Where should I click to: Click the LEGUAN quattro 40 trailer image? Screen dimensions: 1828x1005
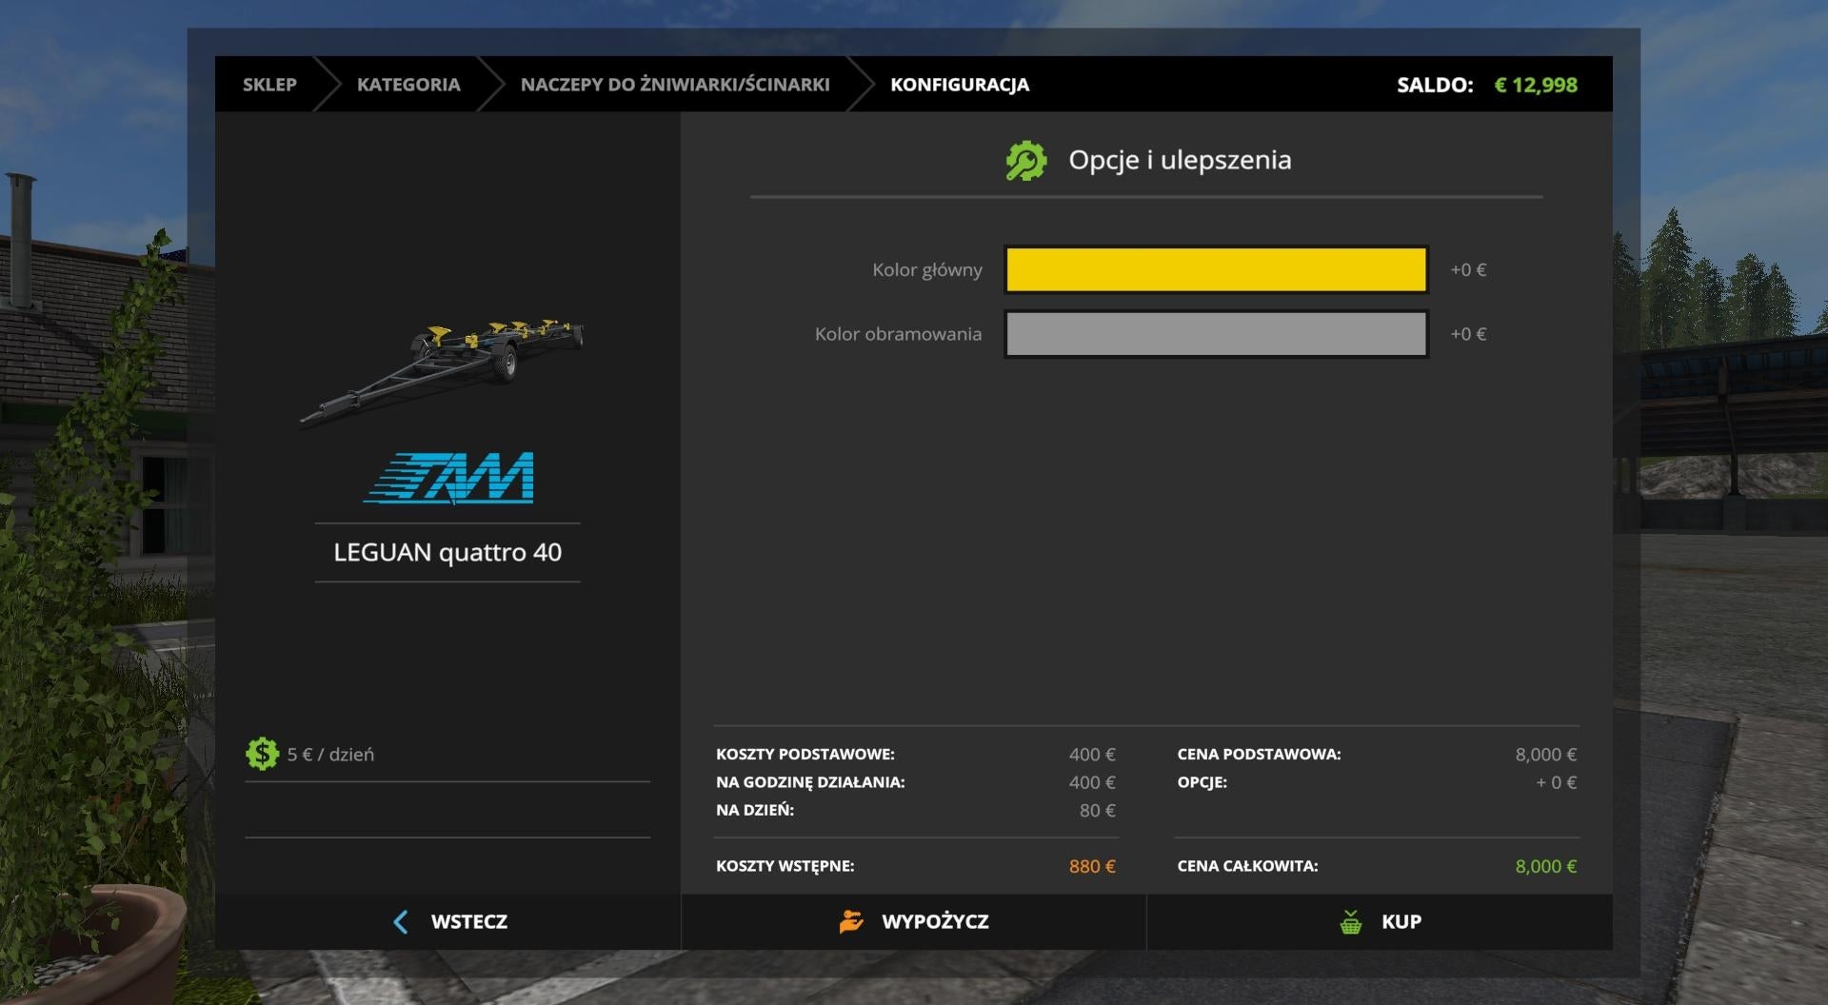pyautogui.click(x=443, y=373)
